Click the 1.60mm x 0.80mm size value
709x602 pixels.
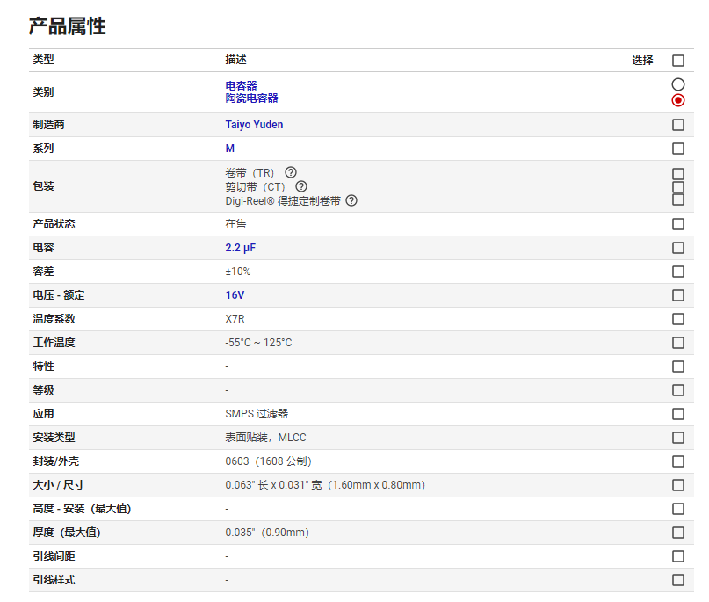pos(377,485)
